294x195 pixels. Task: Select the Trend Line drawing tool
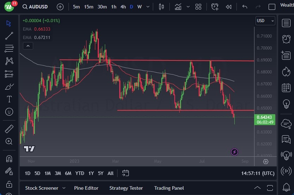pyautogui.click(x=9, y=35)
